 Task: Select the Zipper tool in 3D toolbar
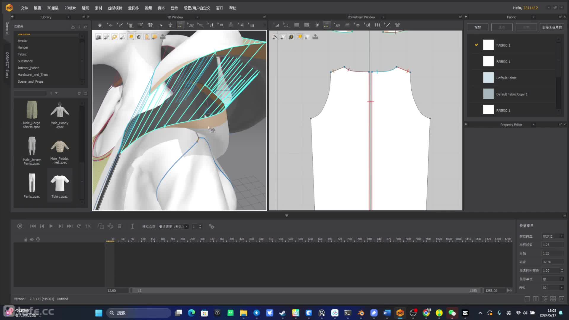[x=231, y=25]
